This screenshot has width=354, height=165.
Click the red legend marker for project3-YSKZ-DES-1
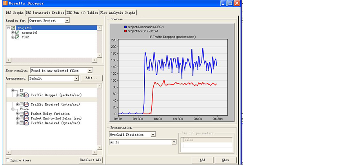pos(125,31)
